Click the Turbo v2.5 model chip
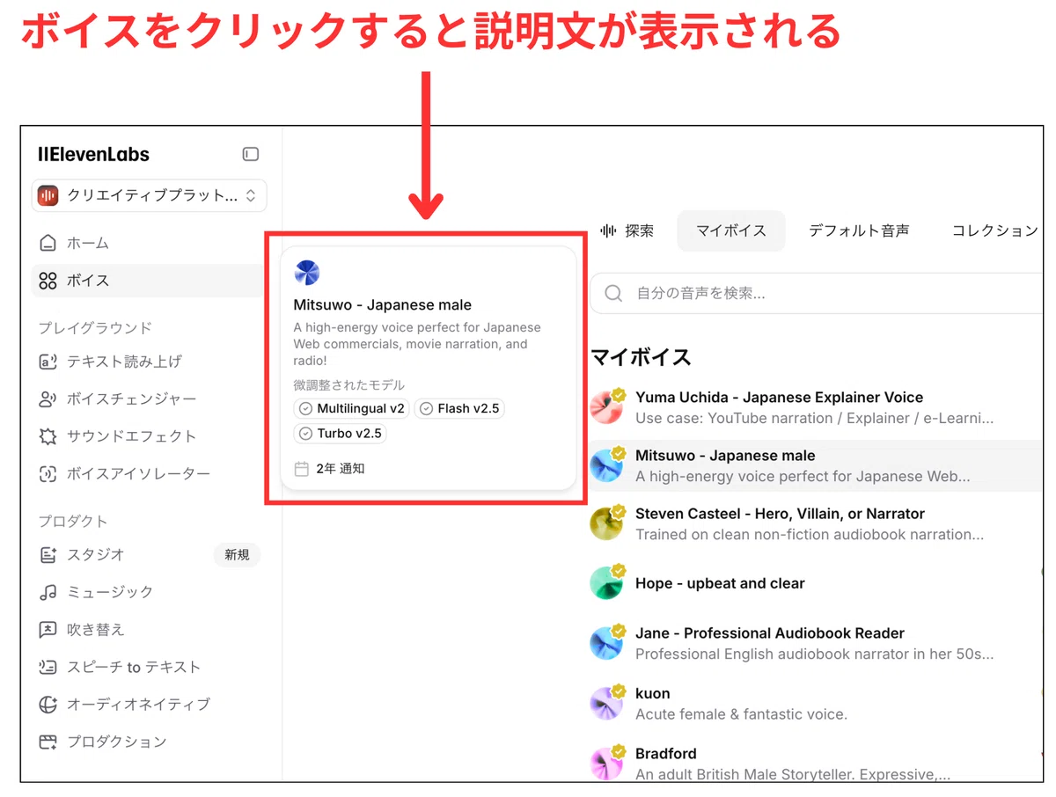The height and width of the screenshot is (797, 1056). [341, 434]
